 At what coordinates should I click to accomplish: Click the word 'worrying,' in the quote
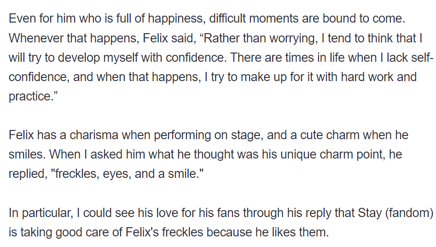click(294, 38)
